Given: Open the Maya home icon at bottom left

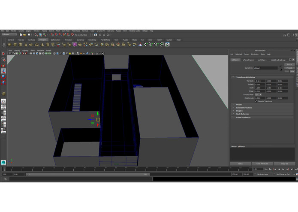Looking at the screenshot, I should (3, 163).
